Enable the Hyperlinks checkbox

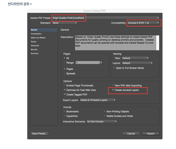[64, 116]
